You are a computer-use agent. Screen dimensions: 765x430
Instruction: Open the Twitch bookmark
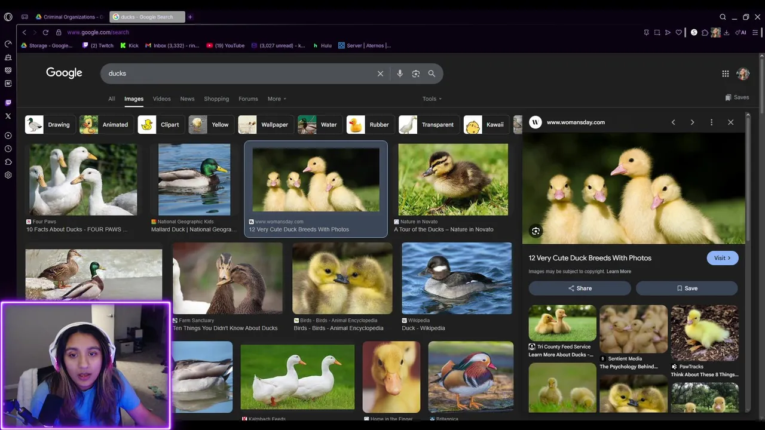98,45
